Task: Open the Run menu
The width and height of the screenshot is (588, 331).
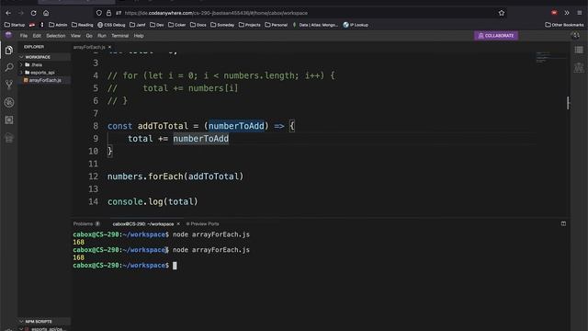Action: 102,36
